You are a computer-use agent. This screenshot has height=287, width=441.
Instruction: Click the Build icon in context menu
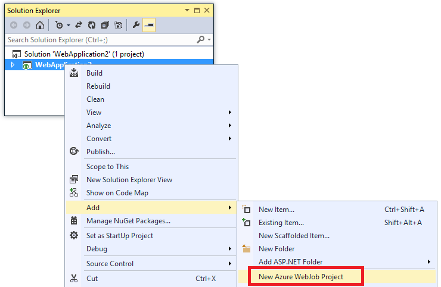[x=74, y=73]
